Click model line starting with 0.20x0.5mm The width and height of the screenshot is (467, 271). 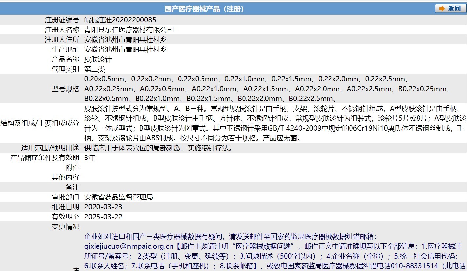[x=246, y=79]
